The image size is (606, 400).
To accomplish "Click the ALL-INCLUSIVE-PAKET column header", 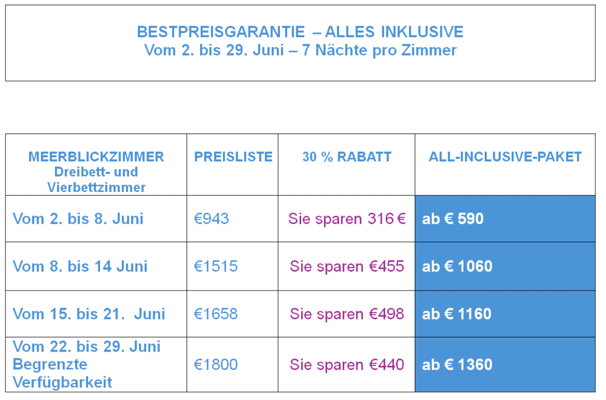I will [x=505, y=157].
